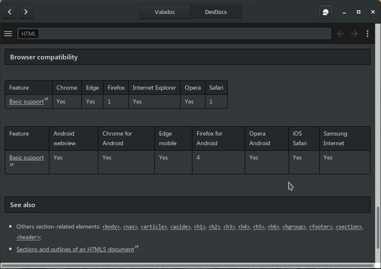Screen dimensions: 381x269
Task: Select the Chrome for Android column header
Action: click(126, 138)
